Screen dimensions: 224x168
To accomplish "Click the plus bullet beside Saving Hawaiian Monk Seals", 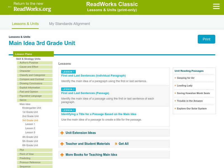I will [175, 93].
